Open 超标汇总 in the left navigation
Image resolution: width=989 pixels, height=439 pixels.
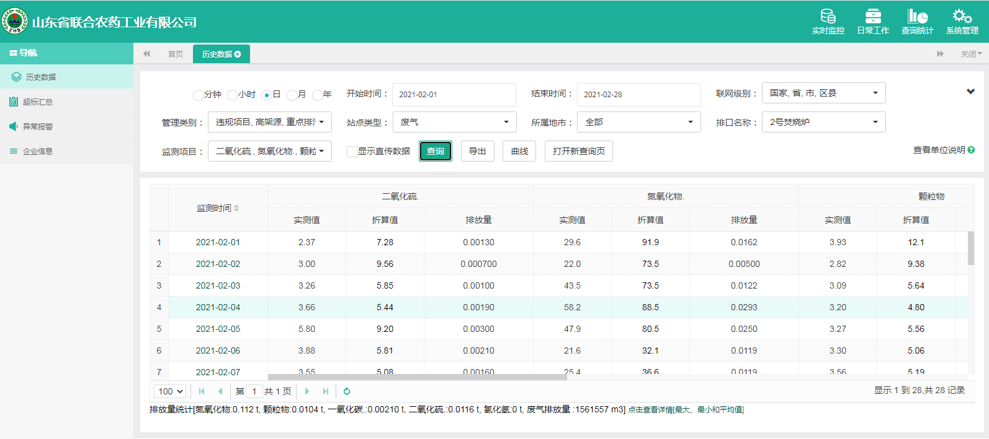coord(38,102)
